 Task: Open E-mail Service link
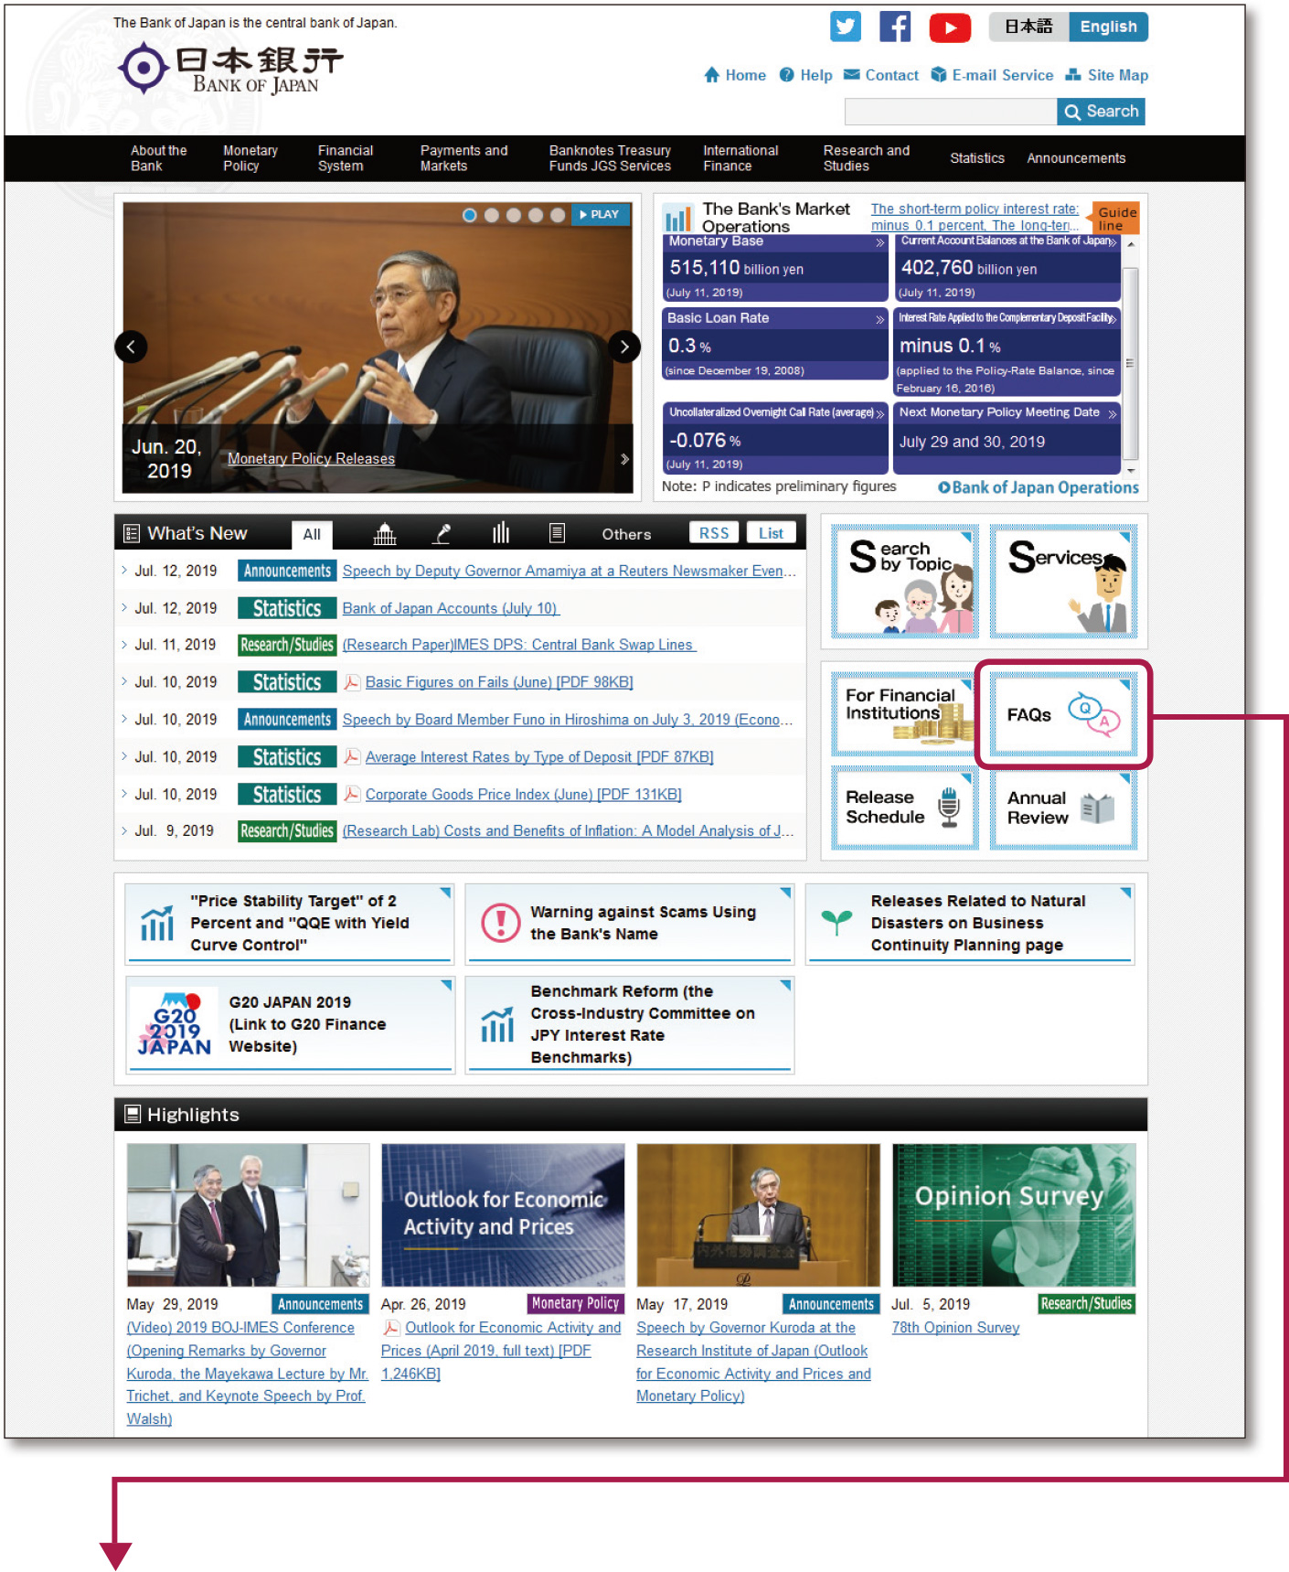(x=992, y=75)
